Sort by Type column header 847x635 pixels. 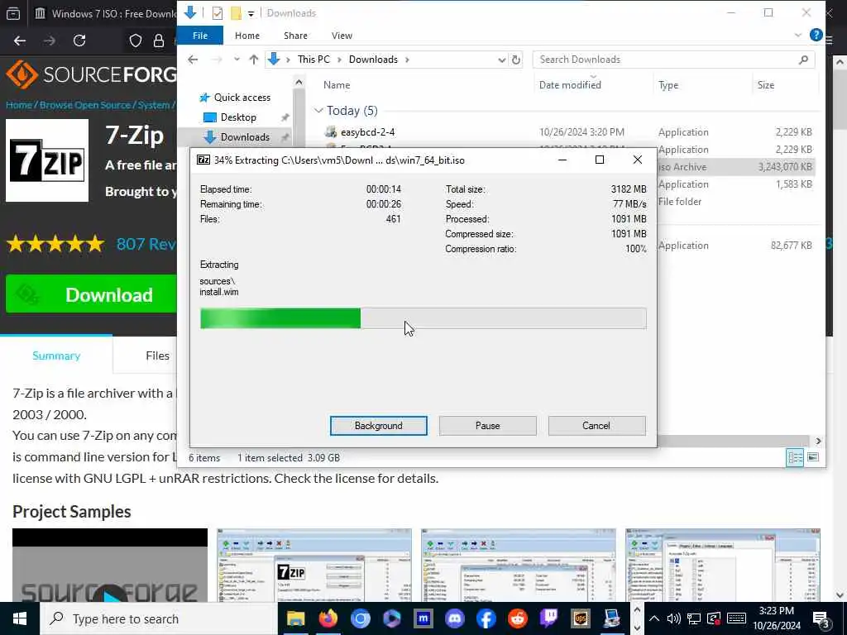coord(668,85)
